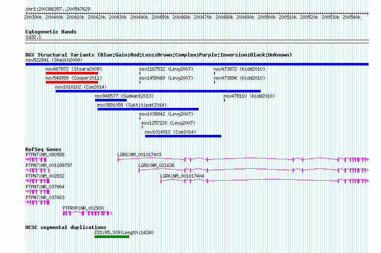Image resolution: width=381 pixels, height=253 pixels.
Task: Click the PTPN7 NR_037663 exon glyph
Action: point(37,202)
